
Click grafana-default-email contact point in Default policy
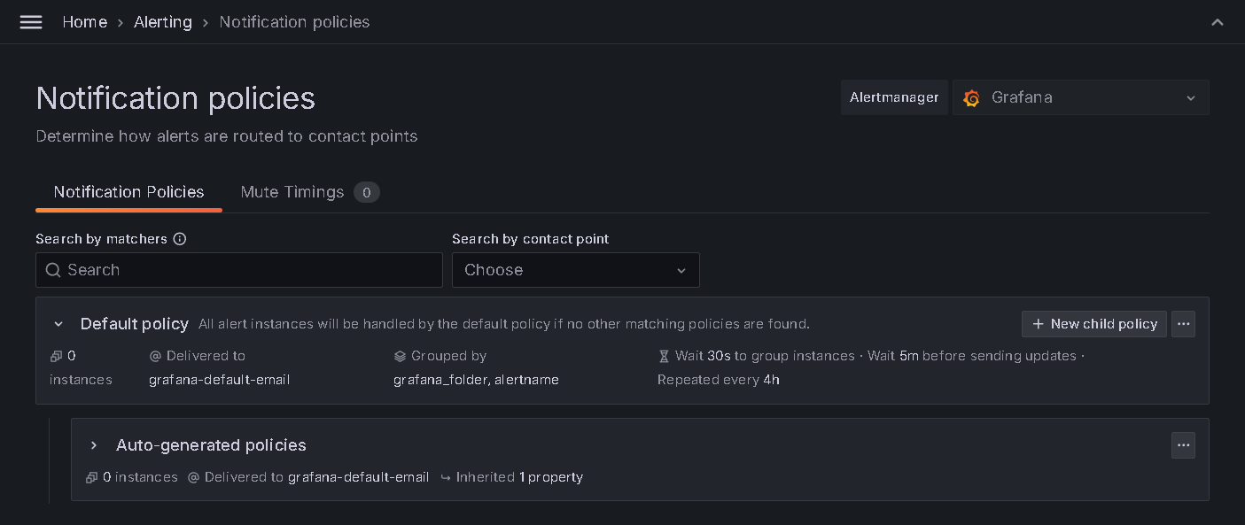pos(219,380)
